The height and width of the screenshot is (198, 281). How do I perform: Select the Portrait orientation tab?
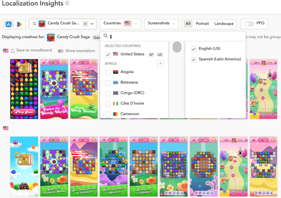[x=202, y=24]
